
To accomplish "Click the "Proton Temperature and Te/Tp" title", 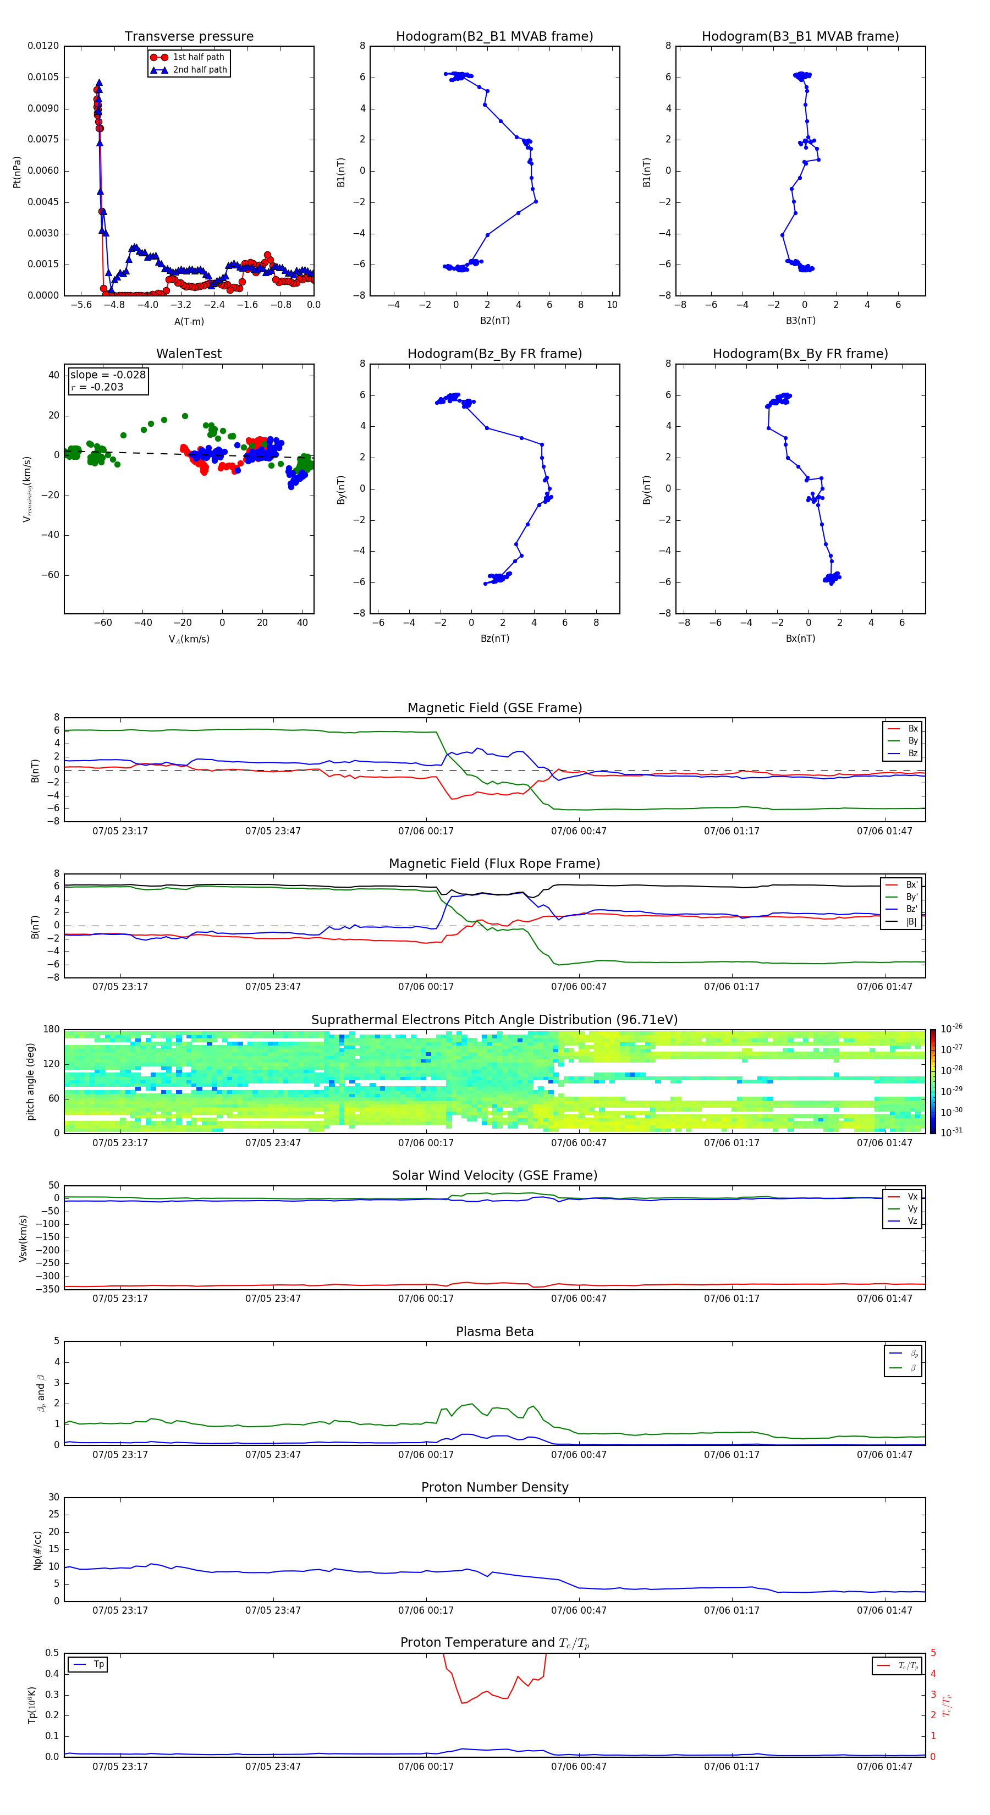I will (x=494, y=1643).
